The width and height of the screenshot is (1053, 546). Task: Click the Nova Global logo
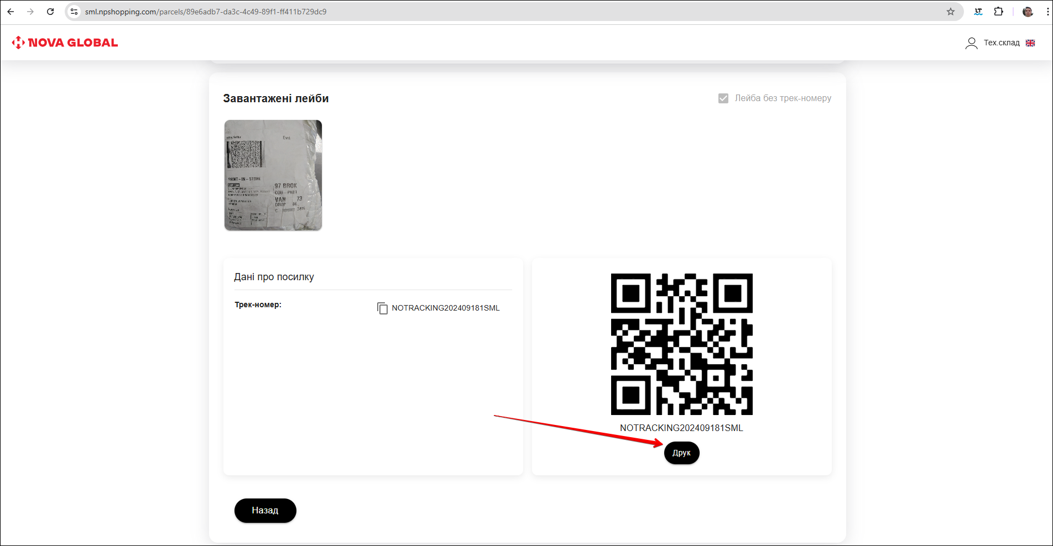(x=65, y=43)
